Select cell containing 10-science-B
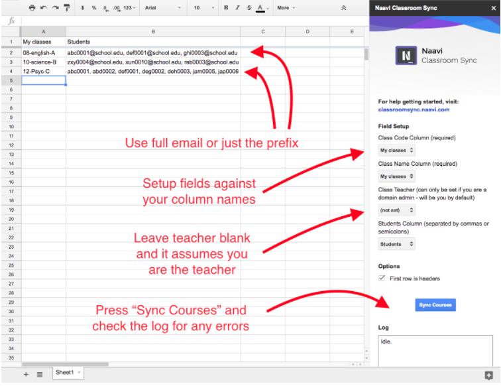This screenshot has width=501, height=386. [x=44, y=62]
